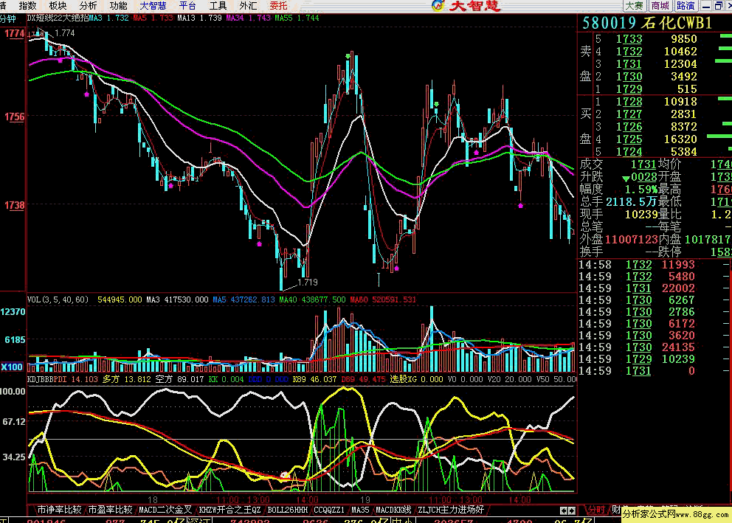Click the KDJBBBPDI indicator label

point(47,379)
